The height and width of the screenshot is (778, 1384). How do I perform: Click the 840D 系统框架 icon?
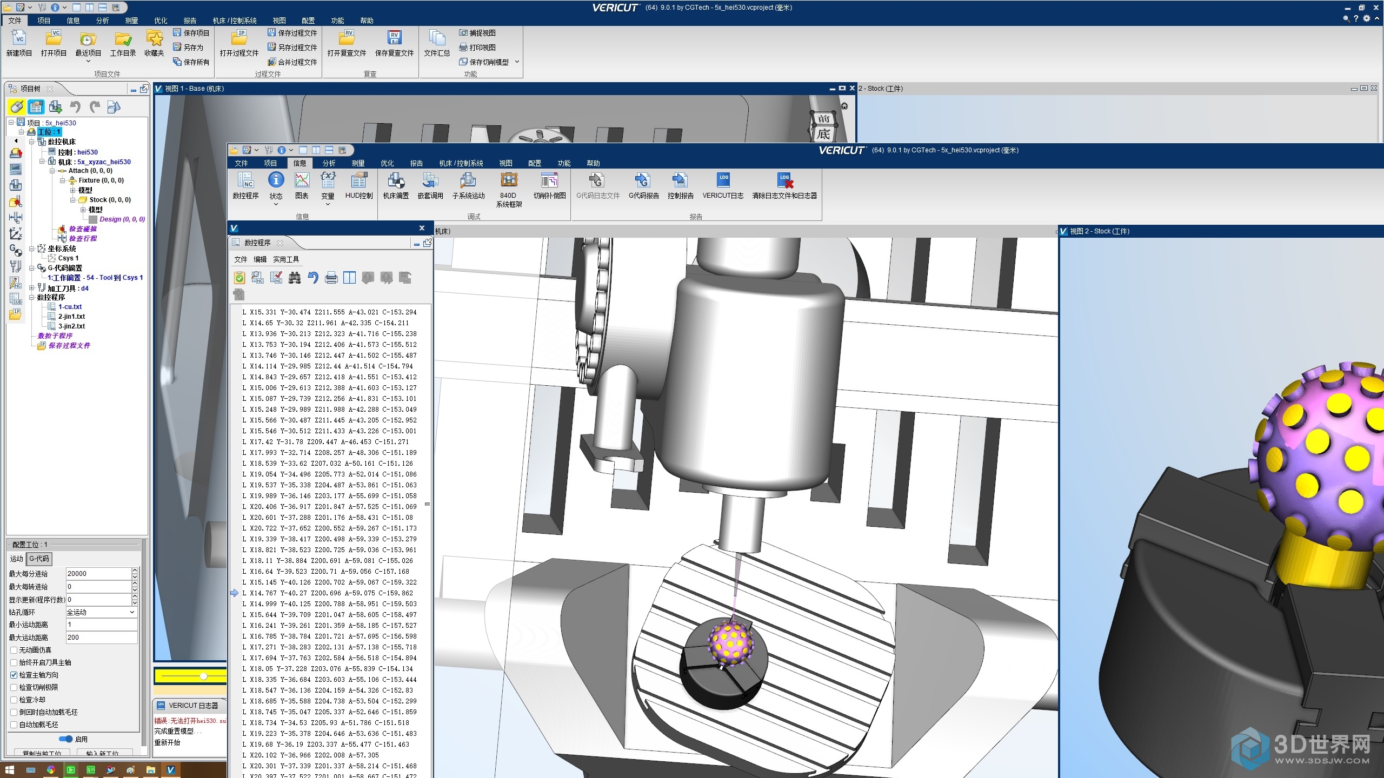coord(509,180)
